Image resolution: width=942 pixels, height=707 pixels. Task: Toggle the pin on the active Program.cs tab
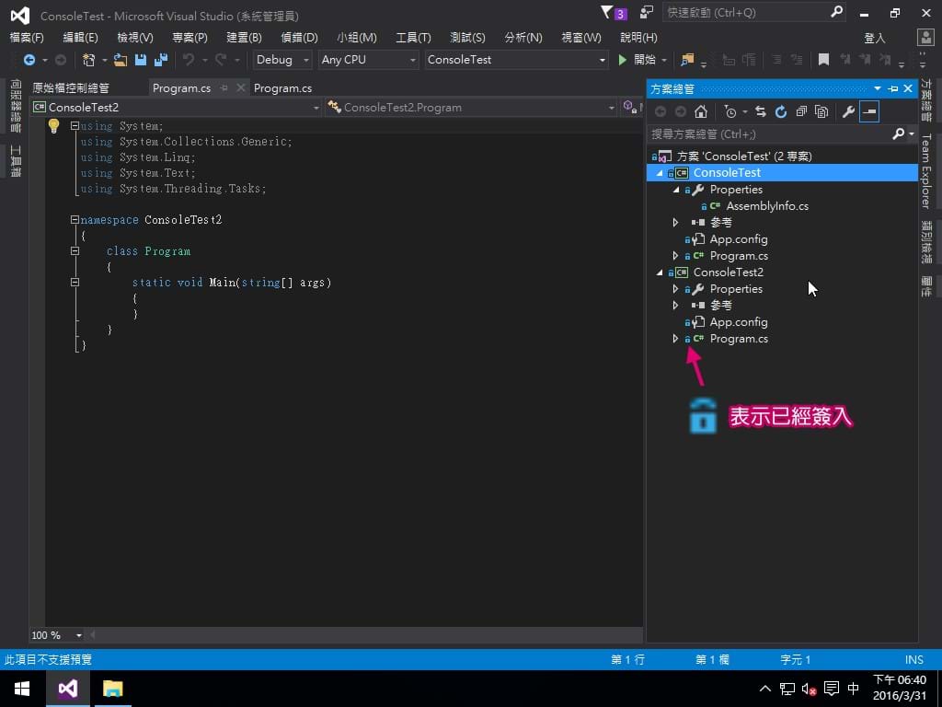[224, 87]
